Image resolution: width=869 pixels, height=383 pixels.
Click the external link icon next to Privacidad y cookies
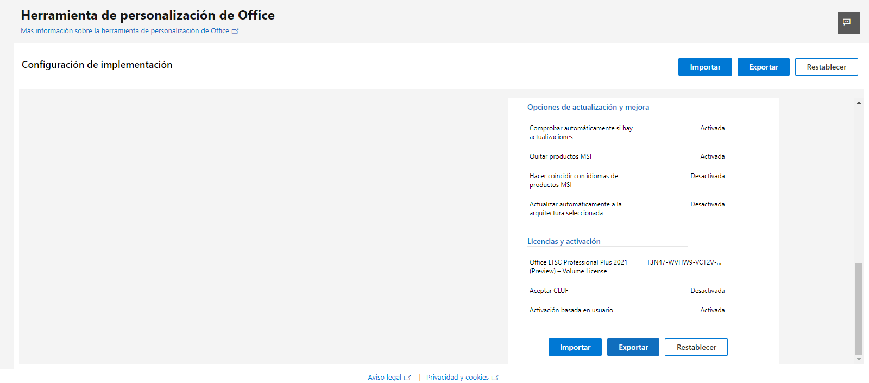click(495, 378)
